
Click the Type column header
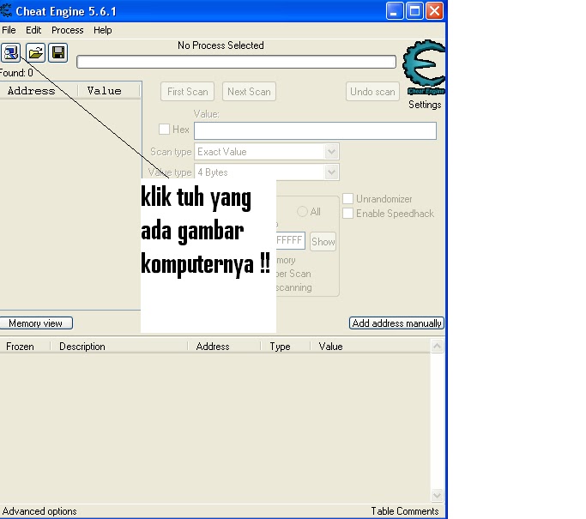coord(280,347)
